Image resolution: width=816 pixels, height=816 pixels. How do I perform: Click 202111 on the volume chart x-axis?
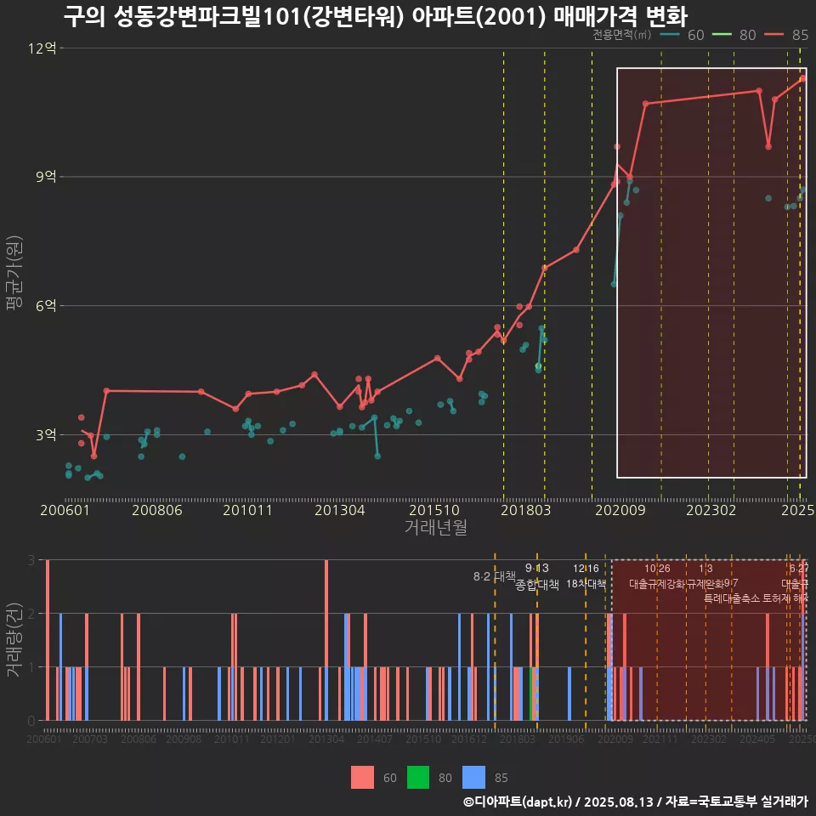[x=660, y=739]
